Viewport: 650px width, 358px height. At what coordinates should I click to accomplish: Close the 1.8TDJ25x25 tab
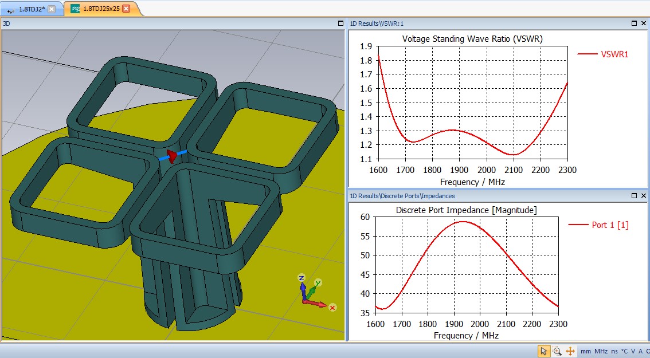click(126, 9)
